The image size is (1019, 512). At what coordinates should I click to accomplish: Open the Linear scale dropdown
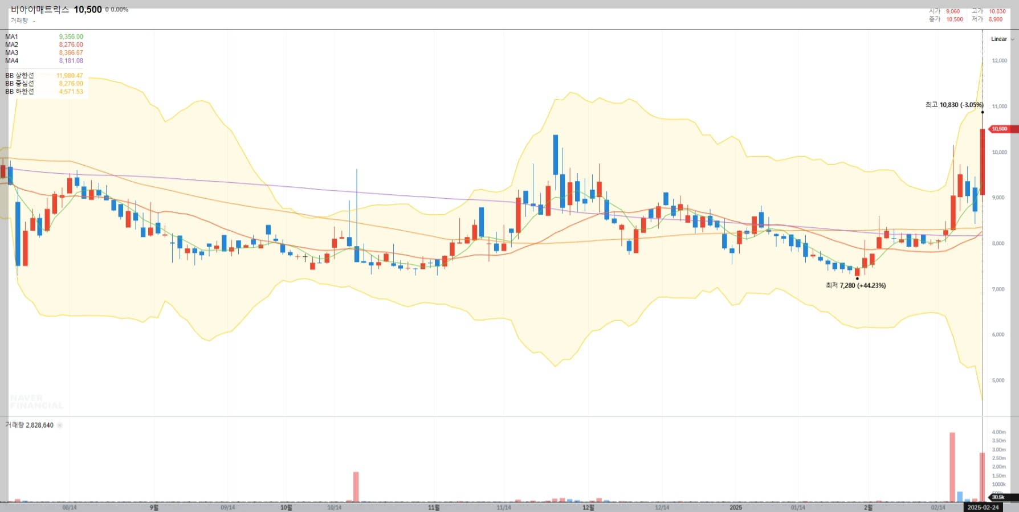pos(1002,39)
